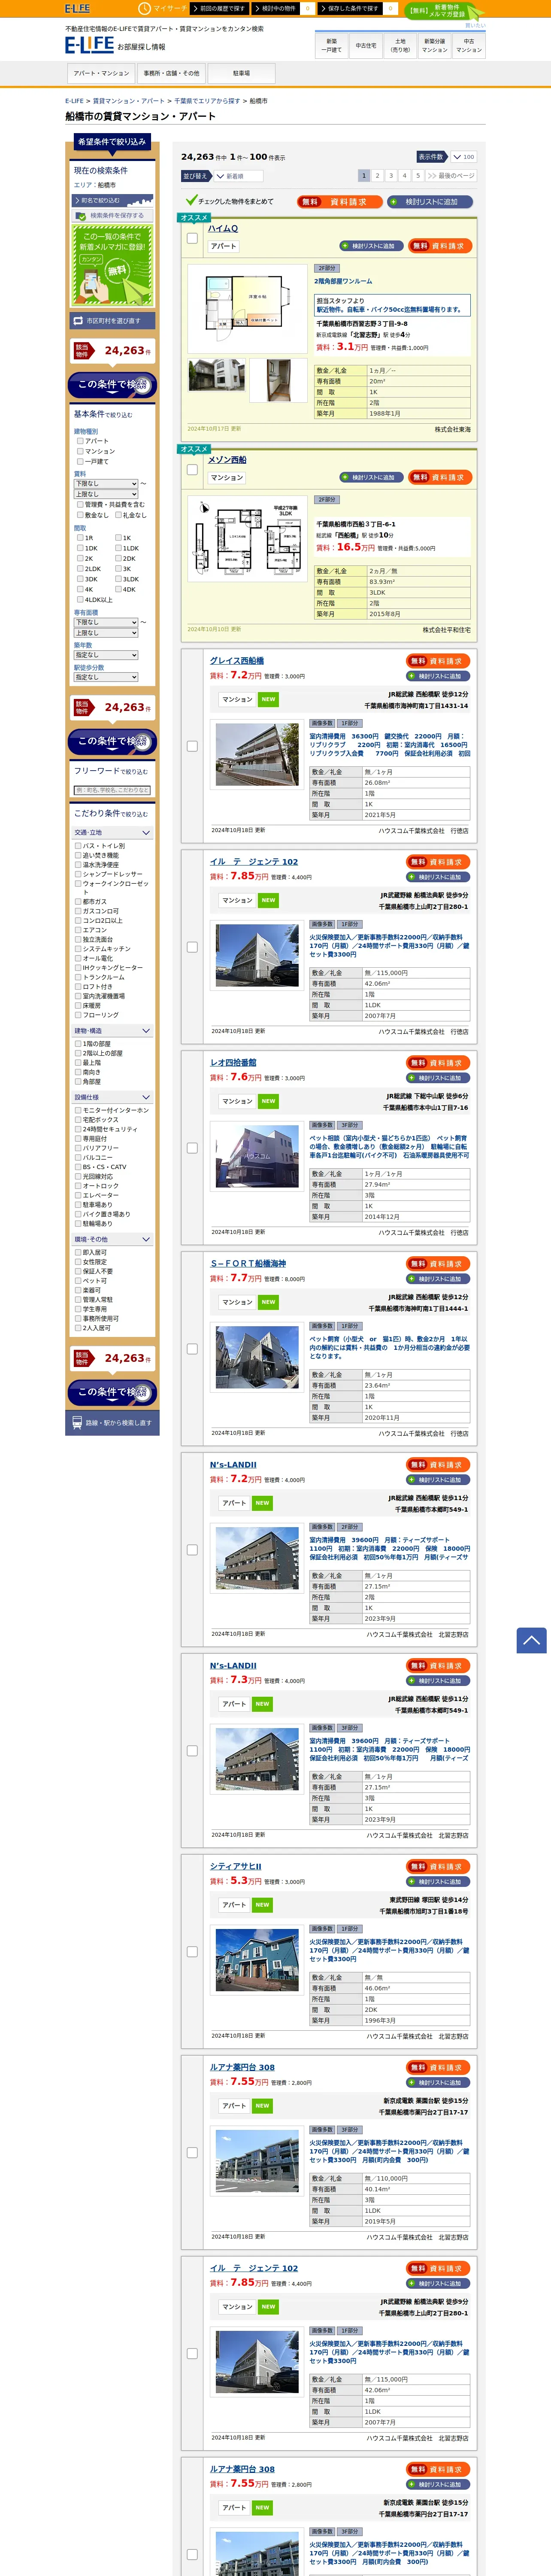The width and height of the screenshot is (551, 2576).
Task: Click 路線・駅から検索し直す train button
Action: tap(112, 1422)
